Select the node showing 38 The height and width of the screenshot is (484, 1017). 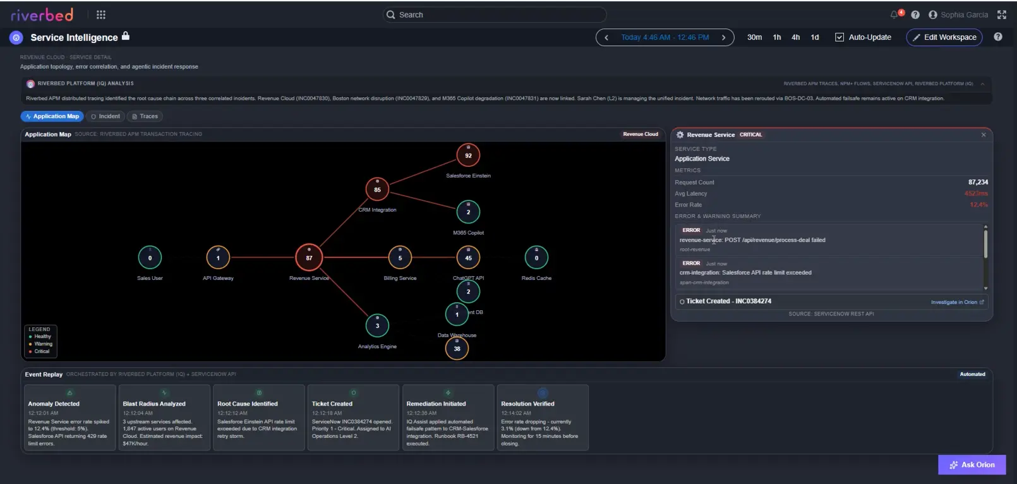tap(457, 348)
